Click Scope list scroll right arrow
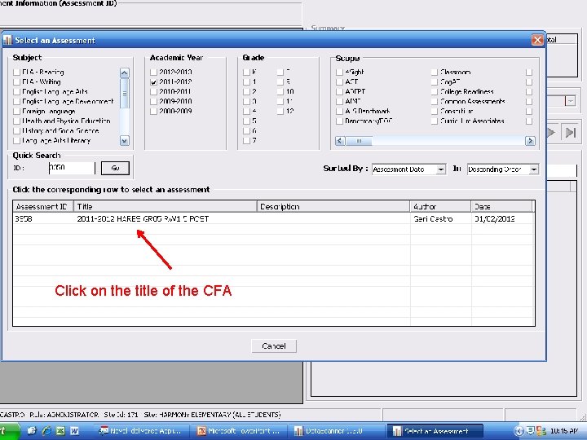The height and width of the screenshot is (440, 587). pos(530,141)
